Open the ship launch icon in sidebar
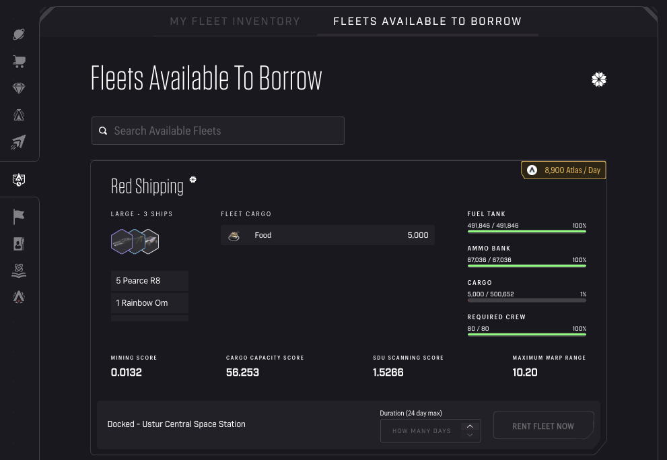This screenshot has width=667, height=460. (x=19, y=142)
